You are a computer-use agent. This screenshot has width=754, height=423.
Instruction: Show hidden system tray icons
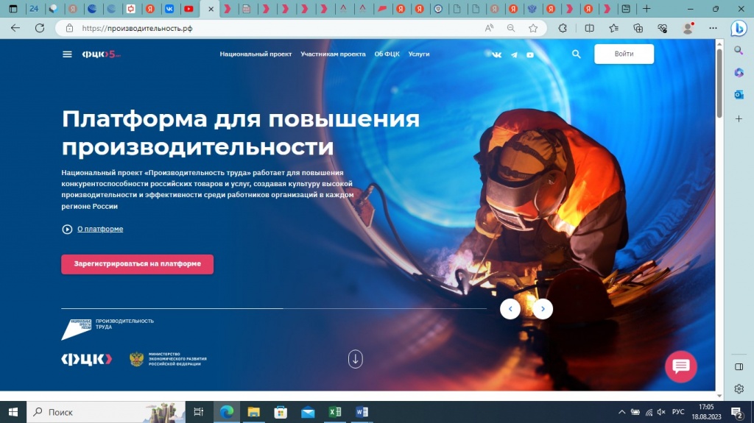[622, 412]
